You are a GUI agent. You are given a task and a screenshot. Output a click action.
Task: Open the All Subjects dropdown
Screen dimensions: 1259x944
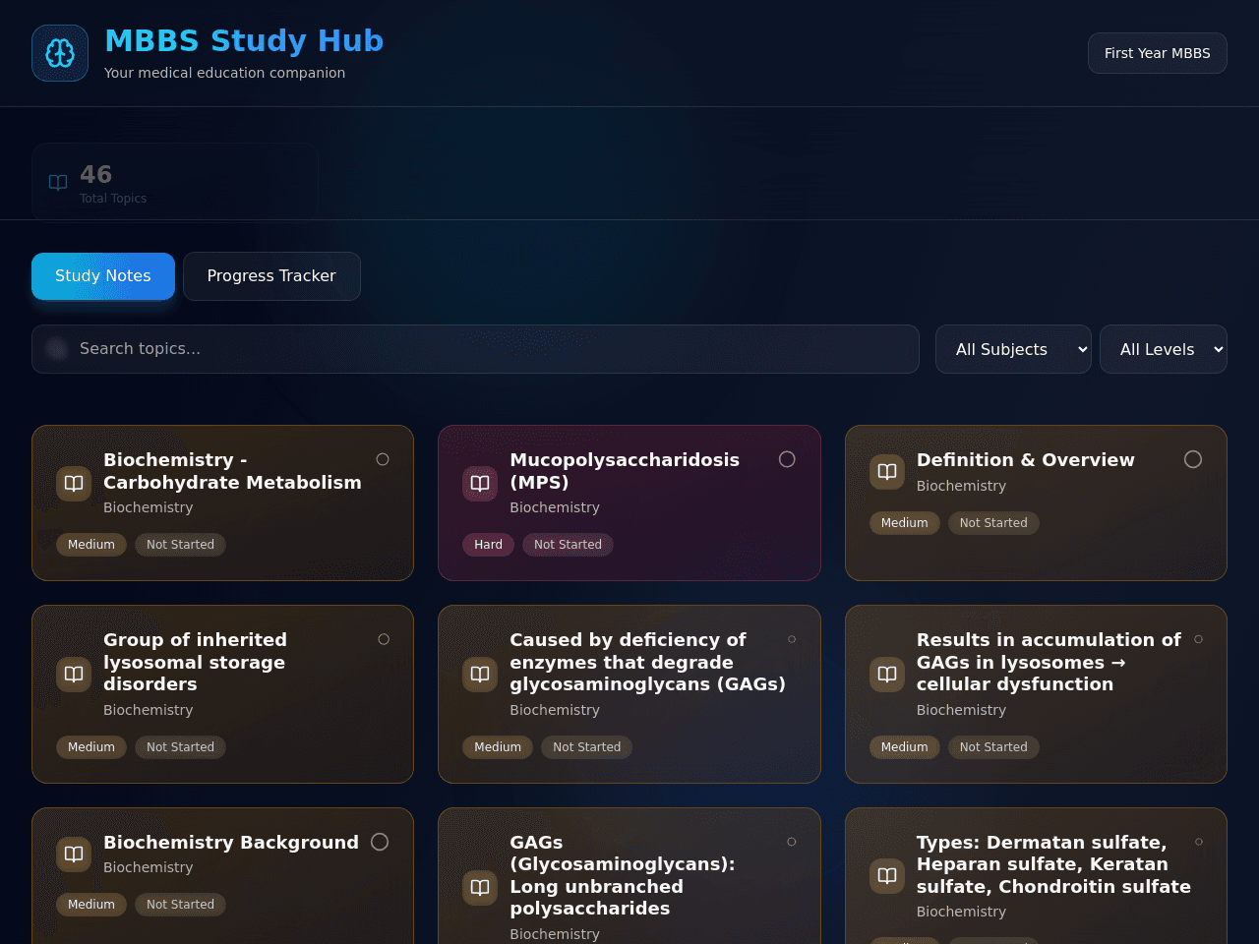[1013, 349]
